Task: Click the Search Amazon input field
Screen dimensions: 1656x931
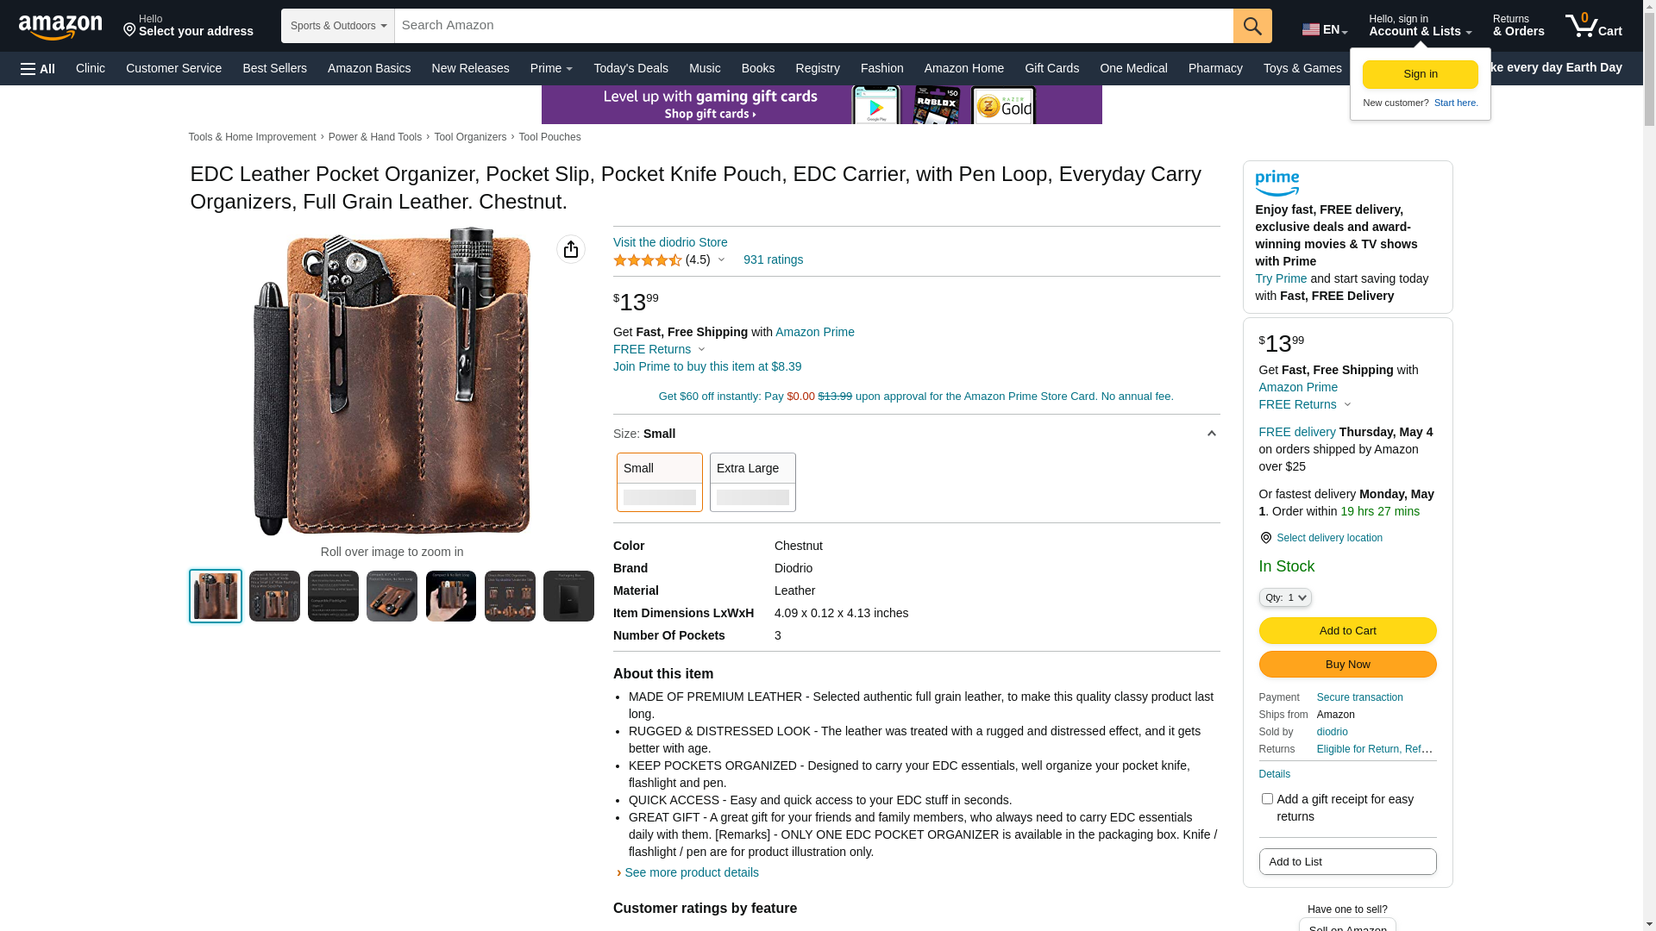Action: (813, 26)
